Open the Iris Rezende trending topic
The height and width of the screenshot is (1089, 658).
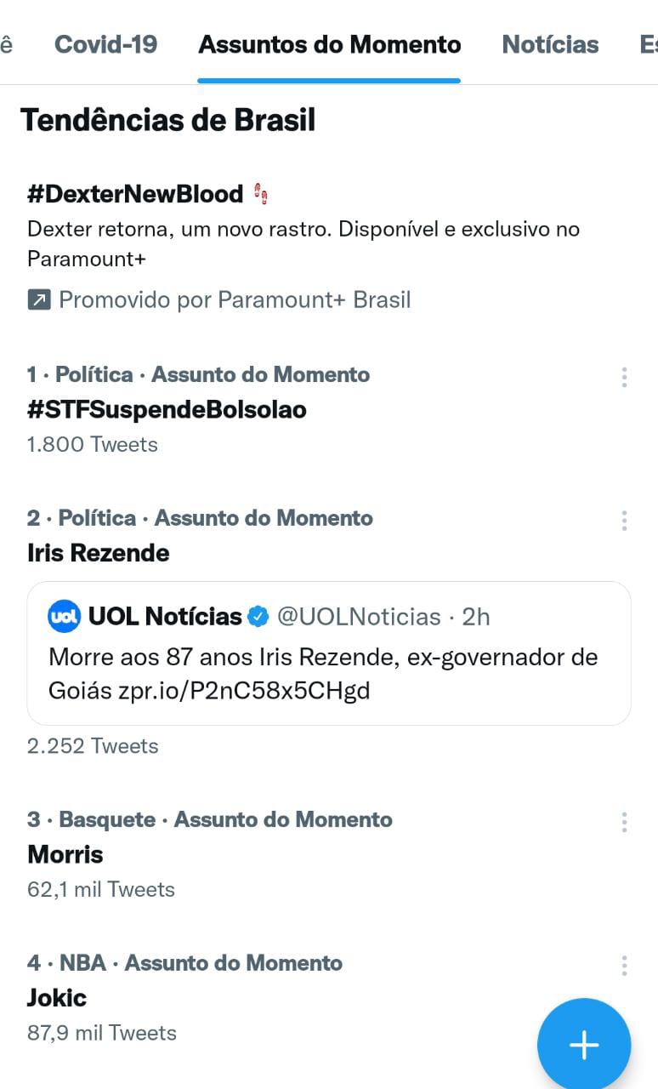[x=99, y=553]
